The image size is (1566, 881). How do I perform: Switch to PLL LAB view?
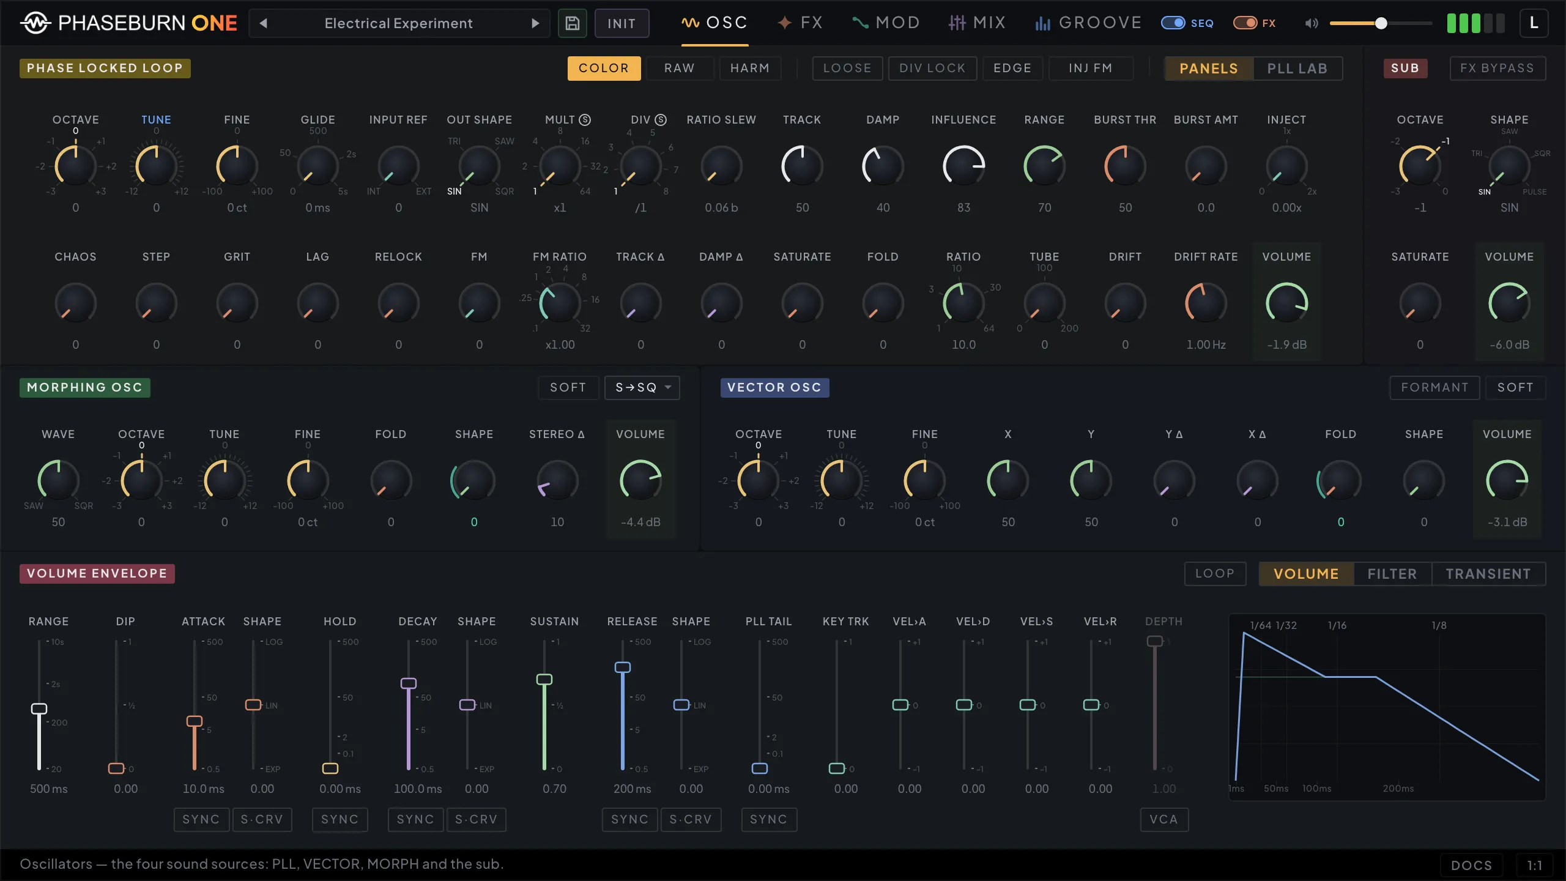pyautogui.click(x=1297, y=69)
